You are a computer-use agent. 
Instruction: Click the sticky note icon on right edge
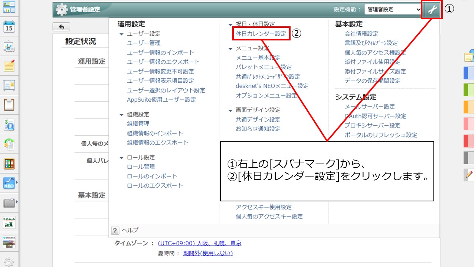469,56
